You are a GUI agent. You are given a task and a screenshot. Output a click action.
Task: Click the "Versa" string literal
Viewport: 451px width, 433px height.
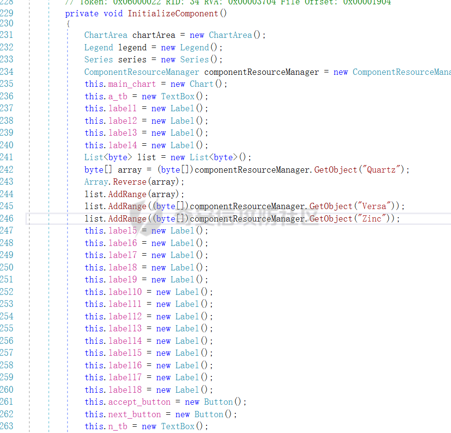(x=374, y=206)
